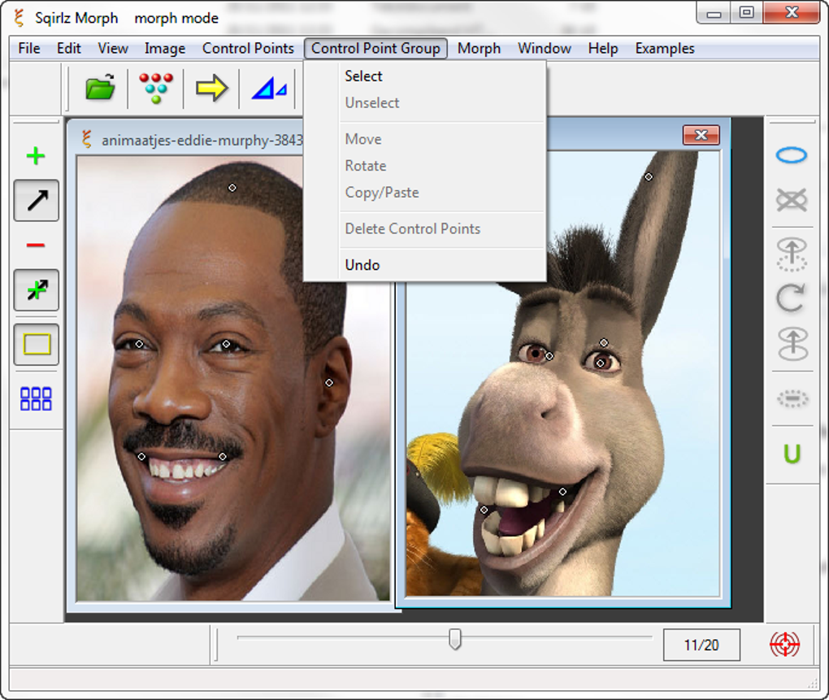Click the animaatjes-eddie-murphy window title
829x700 pixels.
click(x=202, y=140)
